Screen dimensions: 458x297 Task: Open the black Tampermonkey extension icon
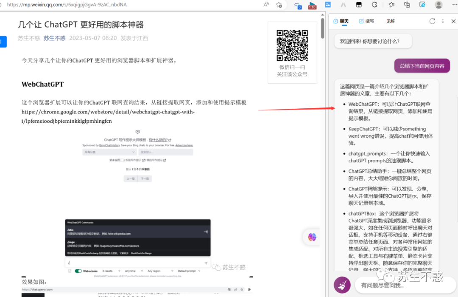coord(359,5)
